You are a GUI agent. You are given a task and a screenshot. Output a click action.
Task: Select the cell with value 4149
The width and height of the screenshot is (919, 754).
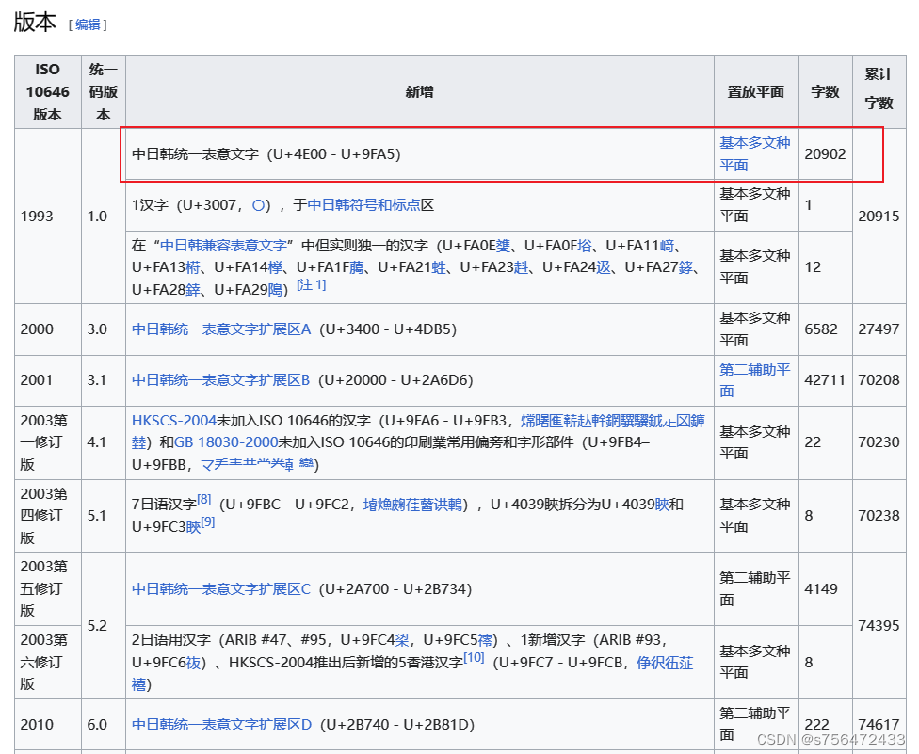coord(825,588)
